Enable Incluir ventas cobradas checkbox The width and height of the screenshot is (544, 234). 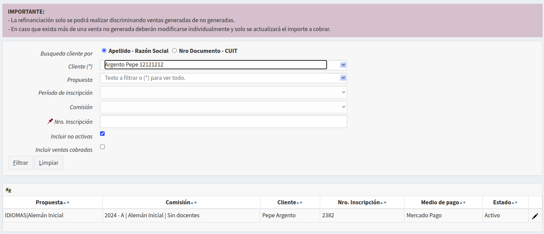click(x=103, y=147)
